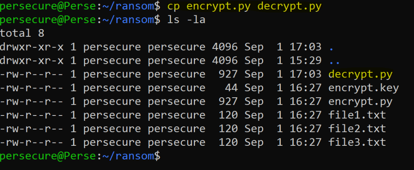Select the file3.txt filename
Image resolution: width=414 pixels, height=170 pixels.
pyautogui.click(x=357, y=142)
